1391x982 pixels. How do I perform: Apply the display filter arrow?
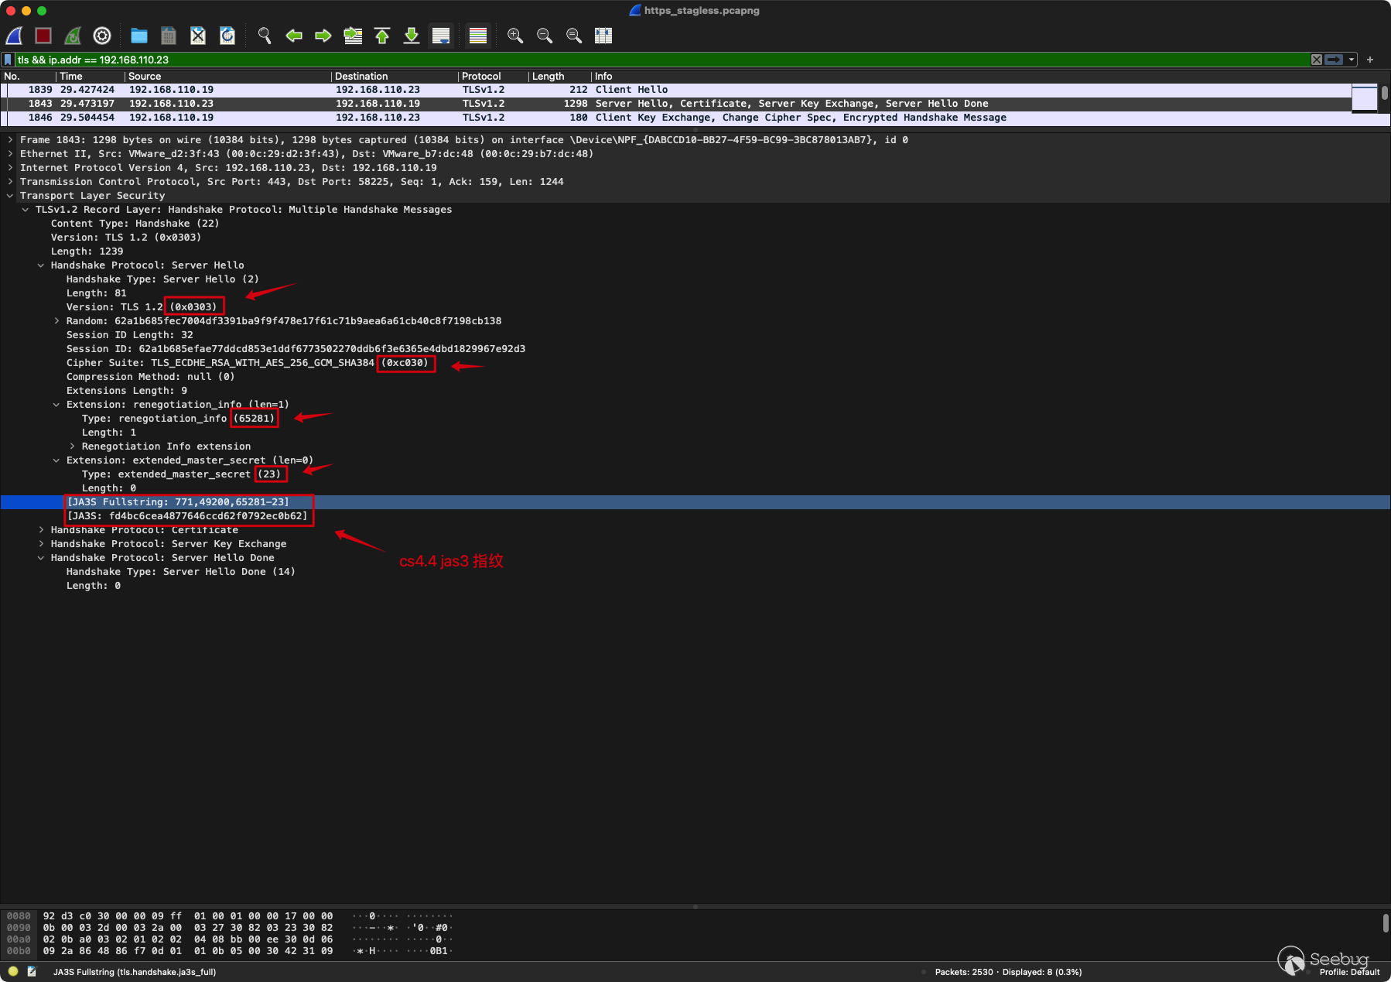pyautogui.click(x=1334, y=60)
